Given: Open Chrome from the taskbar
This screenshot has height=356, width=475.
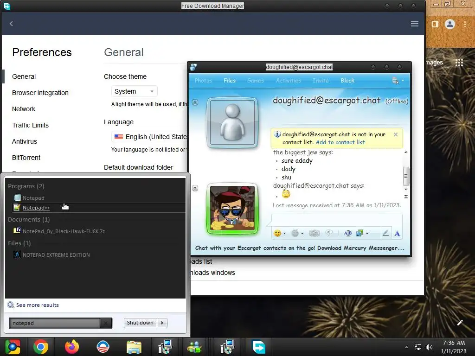Looking at the screenshot, I should click(x=41, y=347).
